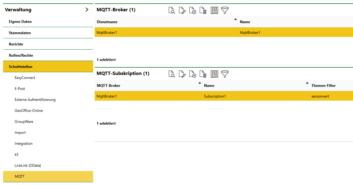Image resolution: width=353 pixels, height=185 pixels.
Task: Click the MQTT-Broker (1) heading
Action: [x=116, y=10]
